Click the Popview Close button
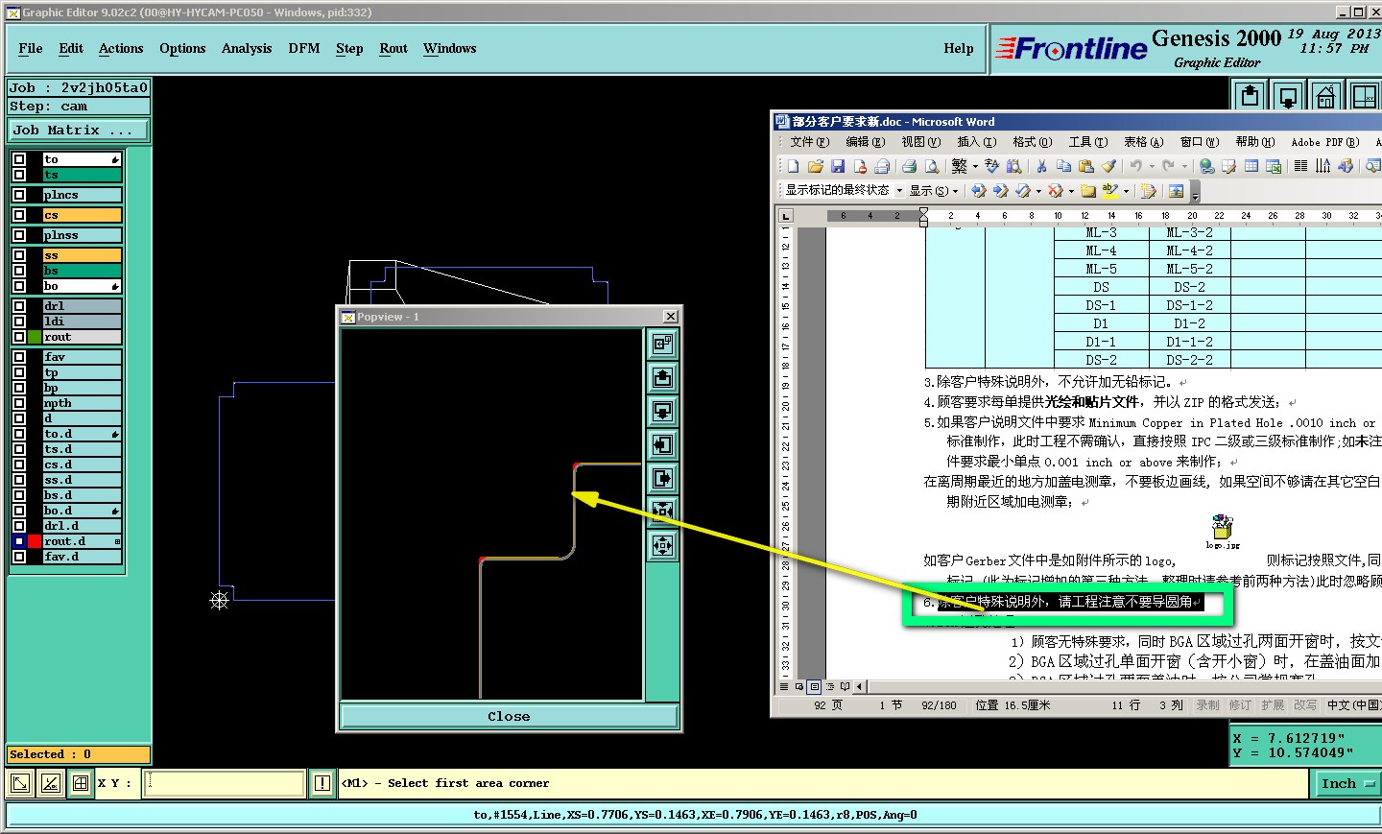Viewport: 1382px width, 834px height. (x=509, y=716)
